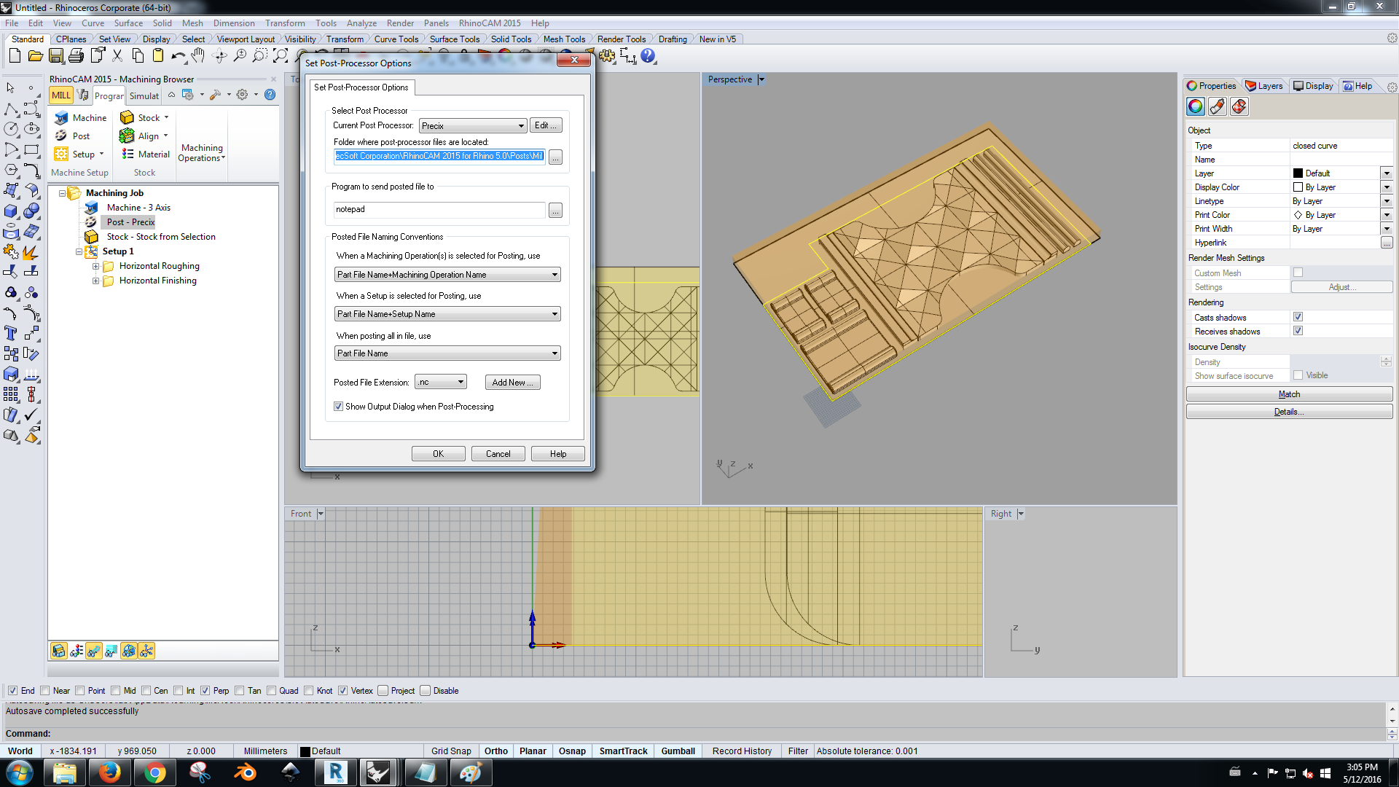Save the model with the floppy icon
The width and height of the screenshot is (1399, 787).
pos(56,56)
